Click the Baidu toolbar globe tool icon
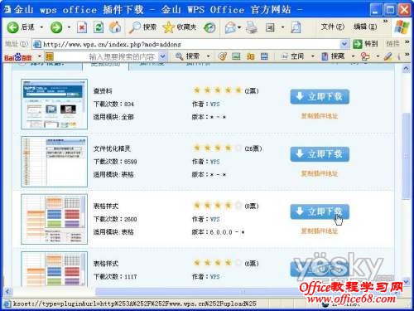The image size is (414, 311). click(x=223, y=56)
